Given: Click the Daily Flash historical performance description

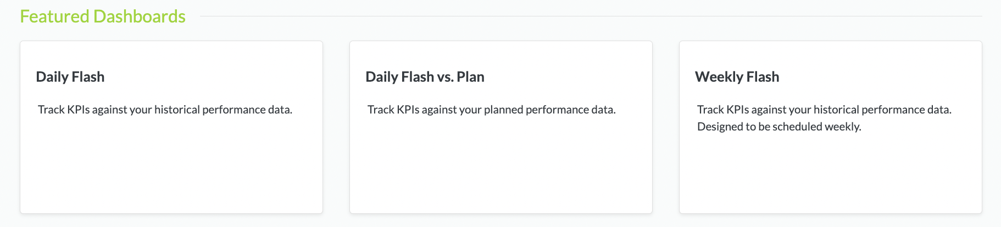Looking at the screenshot, I should point(165,110).
